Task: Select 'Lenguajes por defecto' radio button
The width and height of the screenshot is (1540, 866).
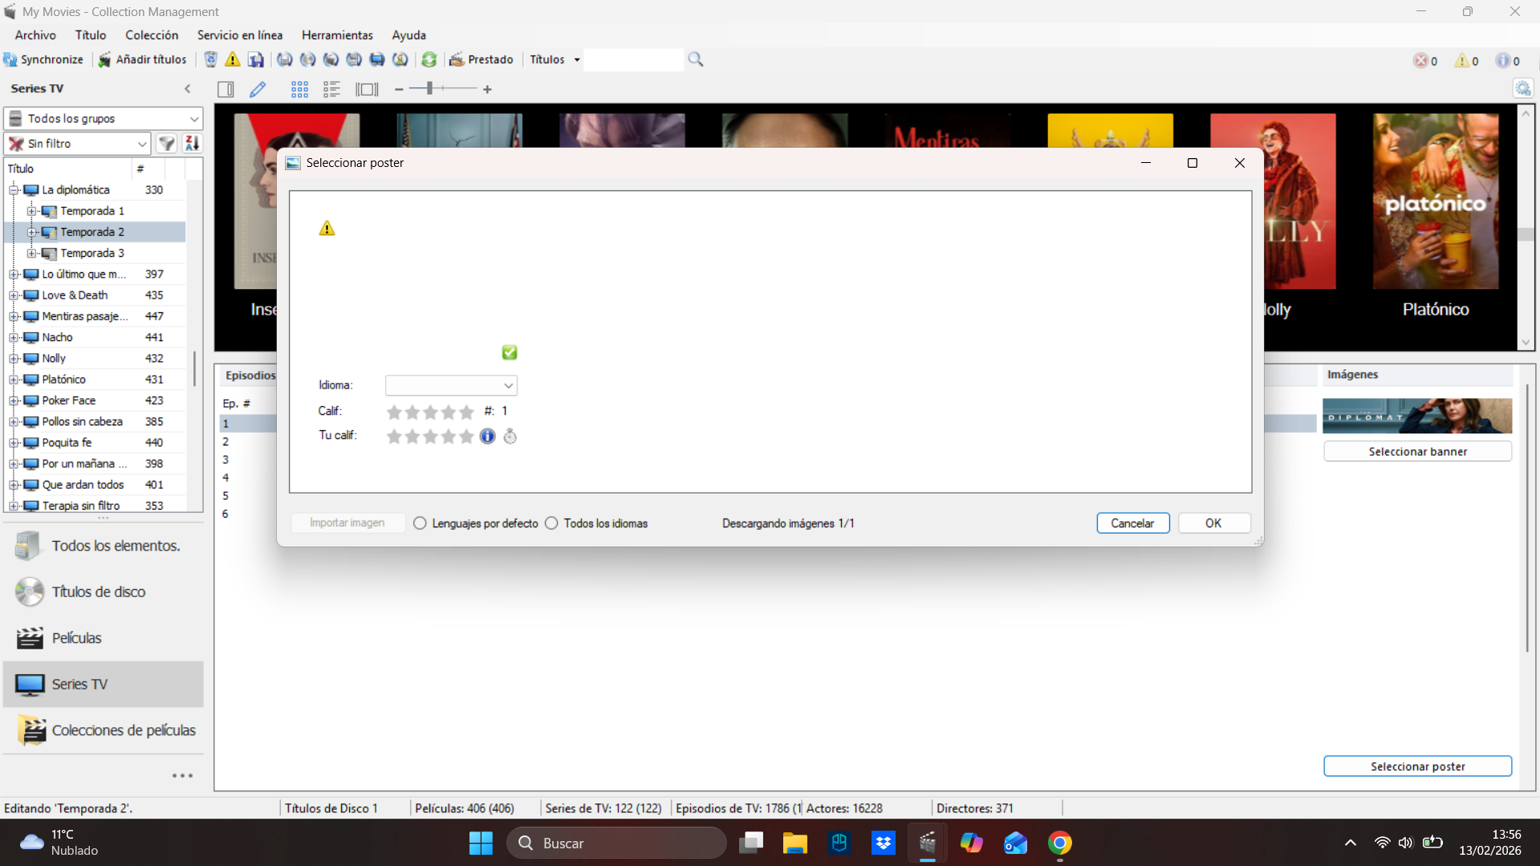Action: [420, 523]
